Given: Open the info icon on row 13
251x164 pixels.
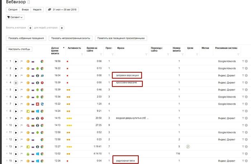Looking at the screenshot, I should pyautogui.click(x=246, y=146).
